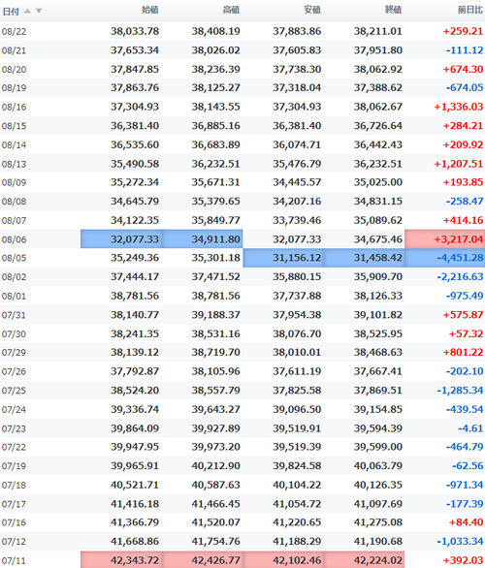The image size is (485, 568).
Task: Select 07/11 close value 42,224.02
Action: (x=365, y=560)
